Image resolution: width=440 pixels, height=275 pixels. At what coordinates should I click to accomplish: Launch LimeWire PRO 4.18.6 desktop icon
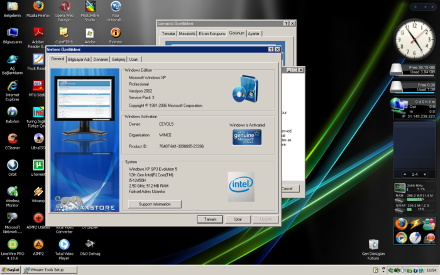coord(13,249)
